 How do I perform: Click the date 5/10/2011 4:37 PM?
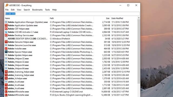click(x=120, y=95)
